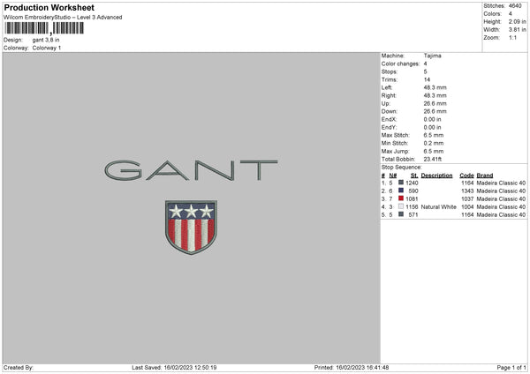Click the Machine value Tajima
The image size is (530, 374).
(x=432, y=56)
